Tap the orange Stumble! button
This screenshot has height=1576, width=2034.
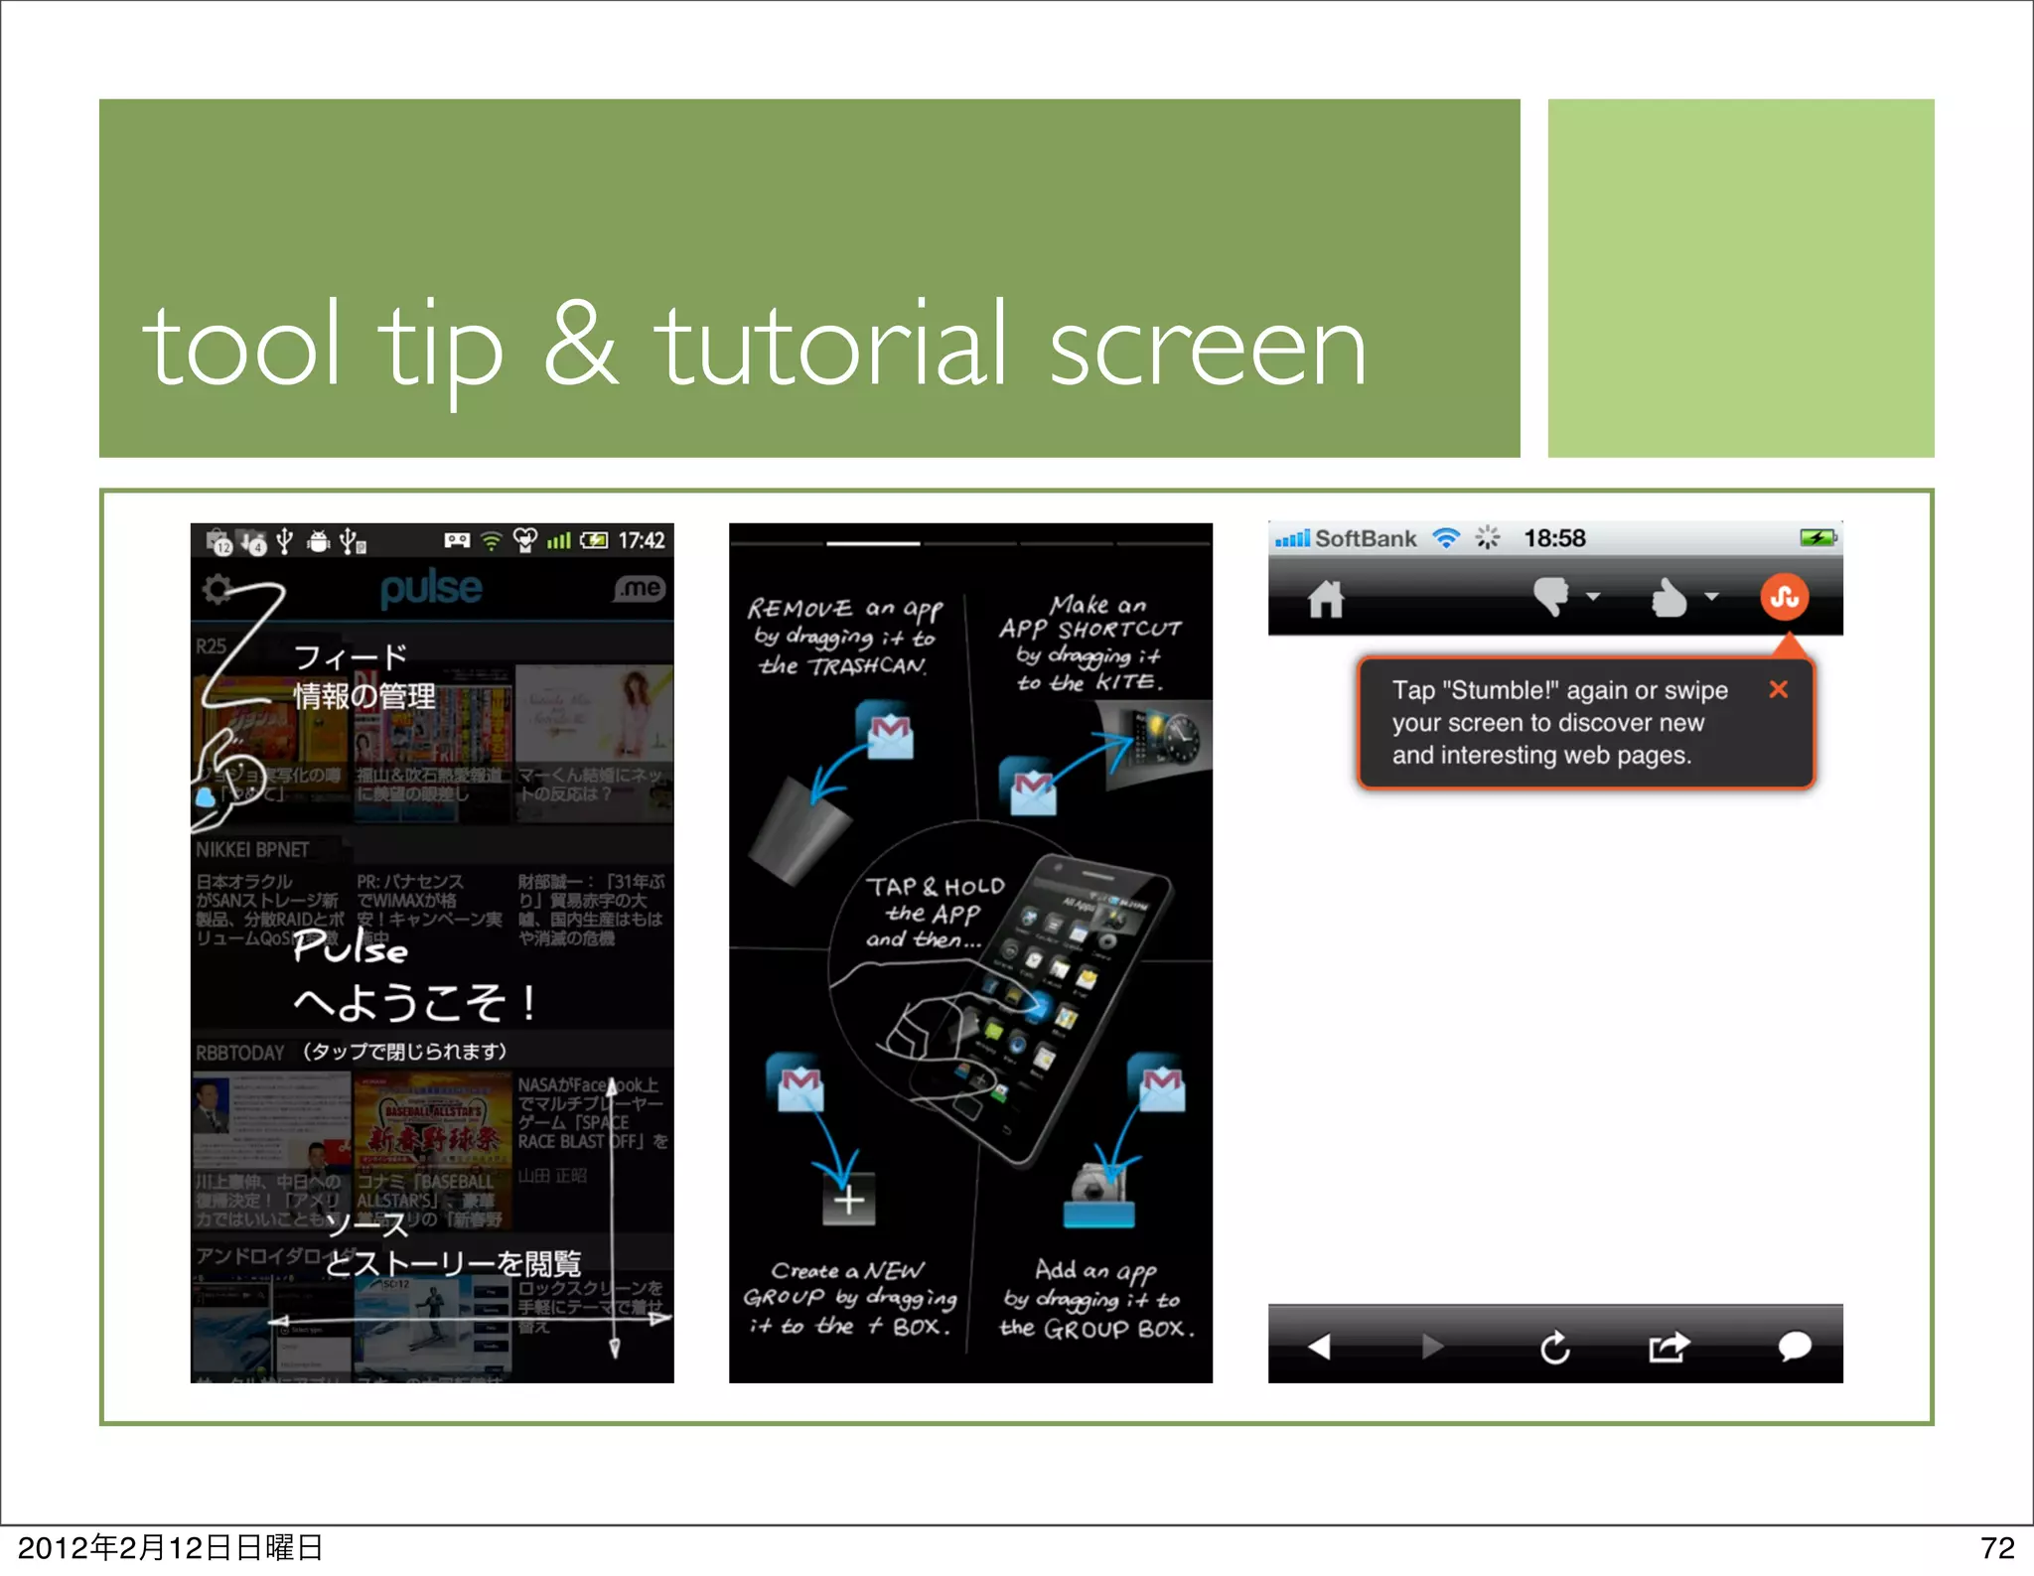pyautogui.click(x=1785, y=597)
